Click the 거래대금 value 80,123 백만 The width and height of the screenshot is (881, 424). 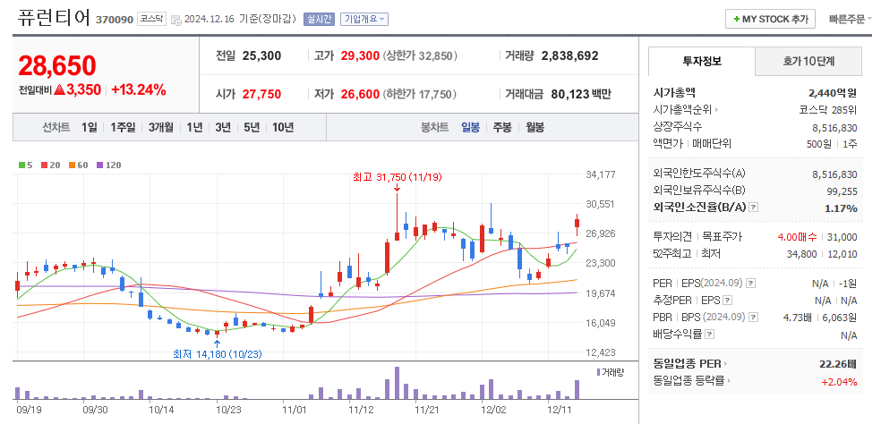[x=581, y=94]
